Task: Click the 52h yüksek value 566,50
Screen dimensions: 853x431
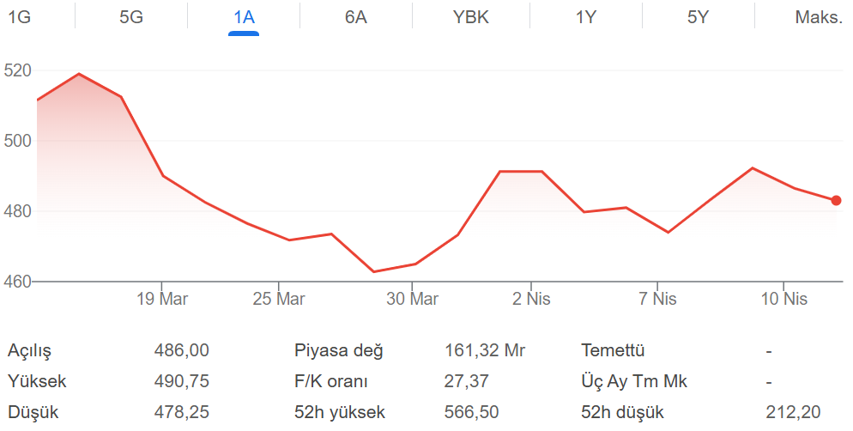Action: (471, 412)
